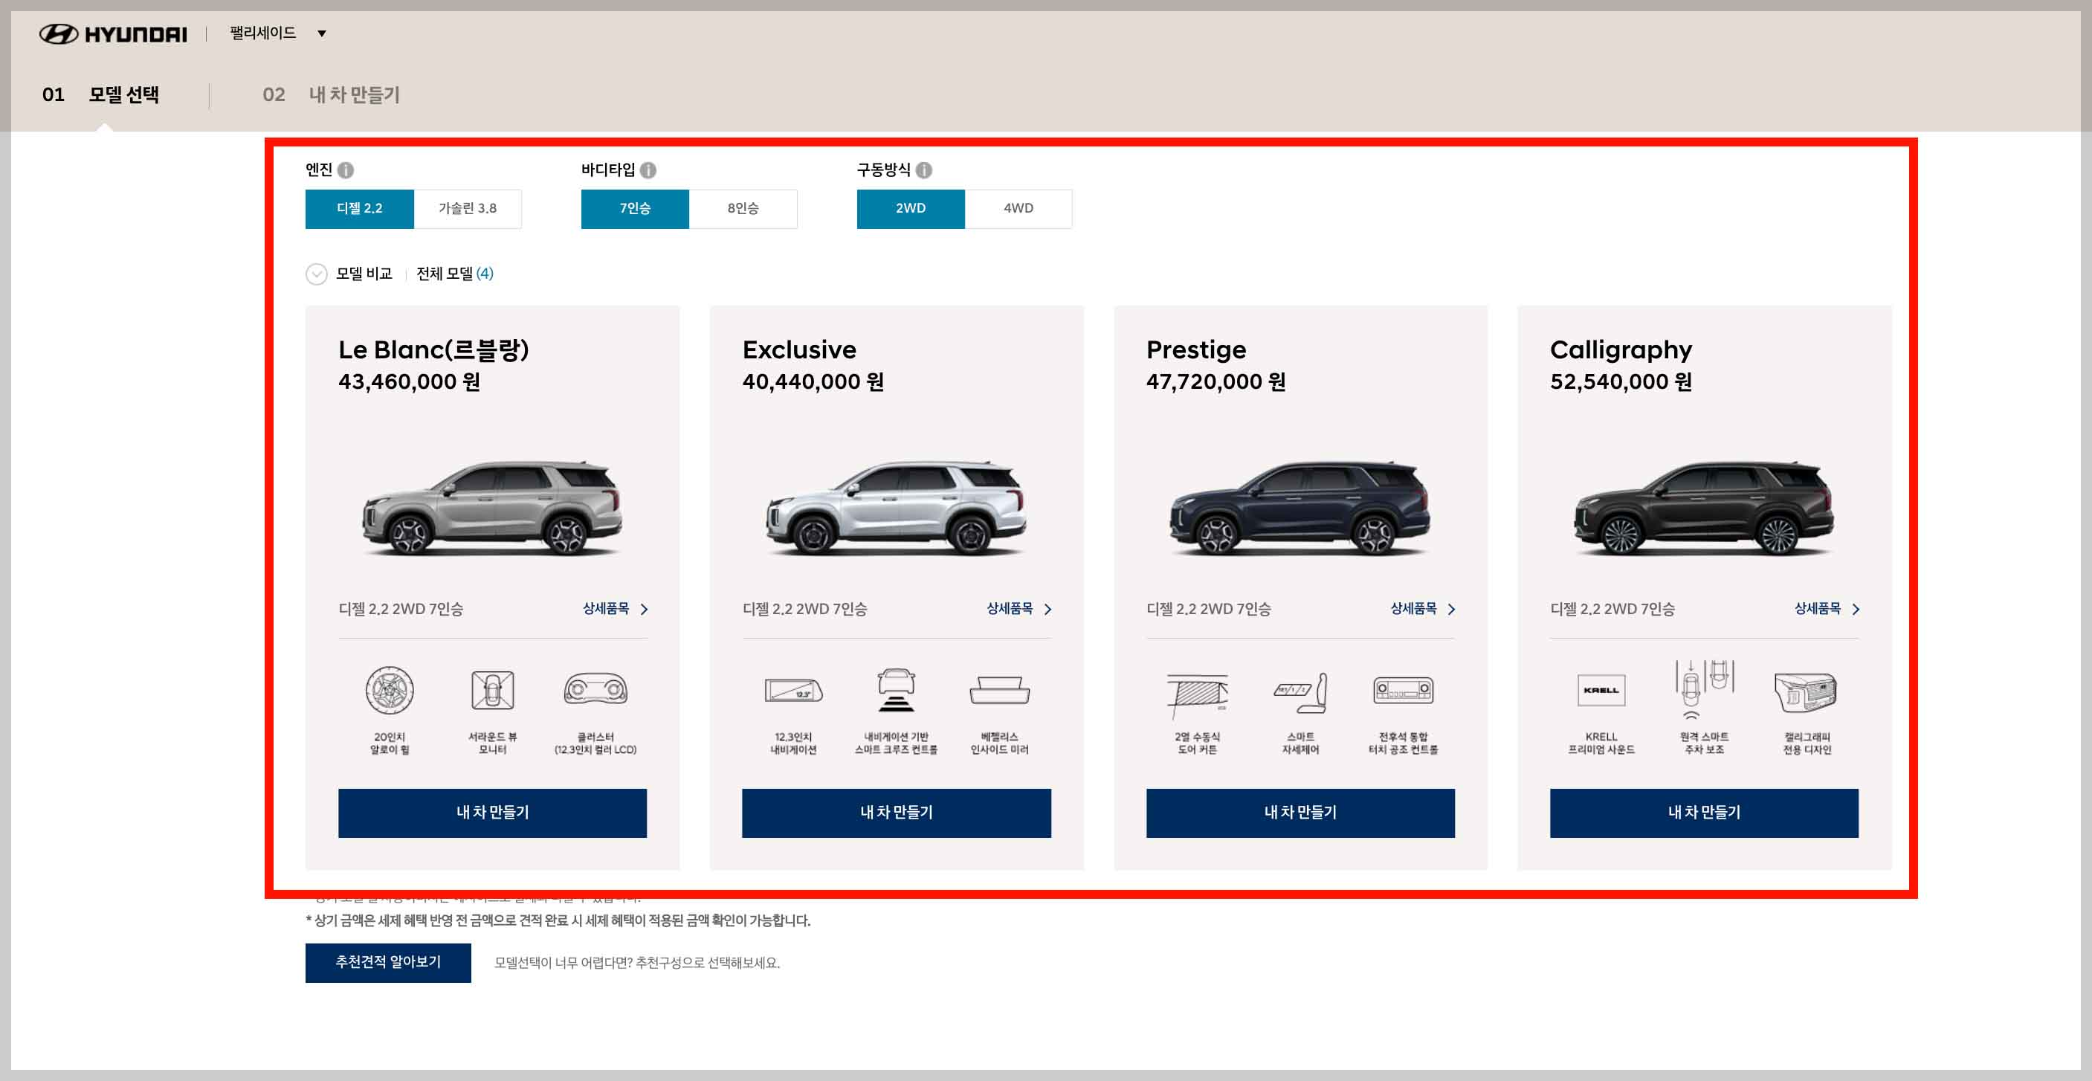The height and width of the screenshot is (1081, 2092).
Task: Click the Prestige dark blue car image
Action: point(1300,509)
